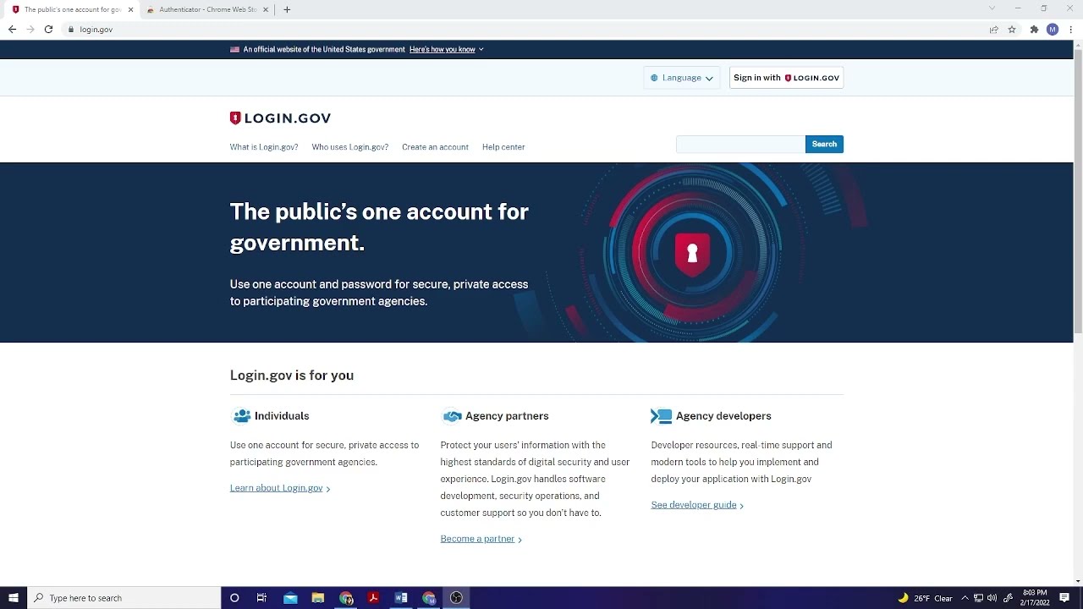Click the tab search chevron in title bar
Viewport: 1083px width, 609px height.
[x=992, y=8]
